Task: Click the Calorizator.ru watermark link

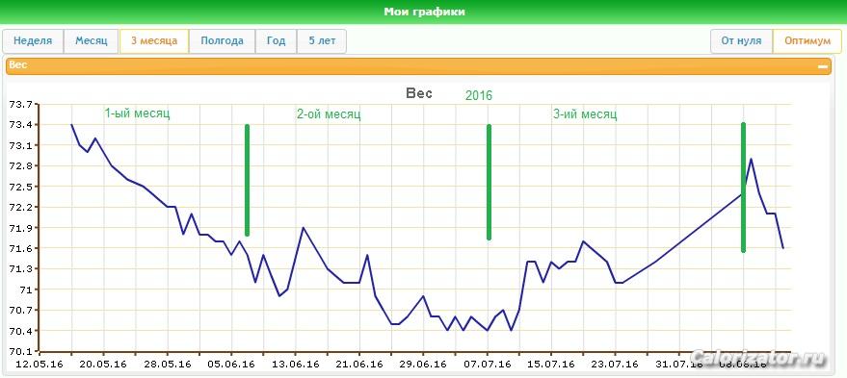Action: 758,358
